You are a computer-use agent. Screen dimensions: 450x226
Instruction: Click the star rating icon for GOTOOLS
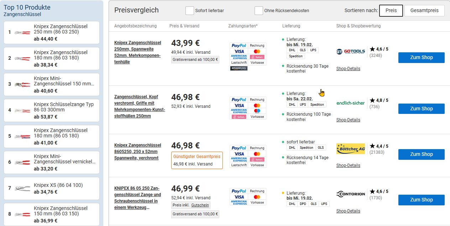pyautogui.click(x=372, y=49)
